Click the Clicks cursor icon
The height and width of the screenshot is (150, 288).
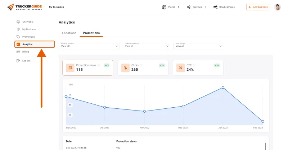(125, 68)
